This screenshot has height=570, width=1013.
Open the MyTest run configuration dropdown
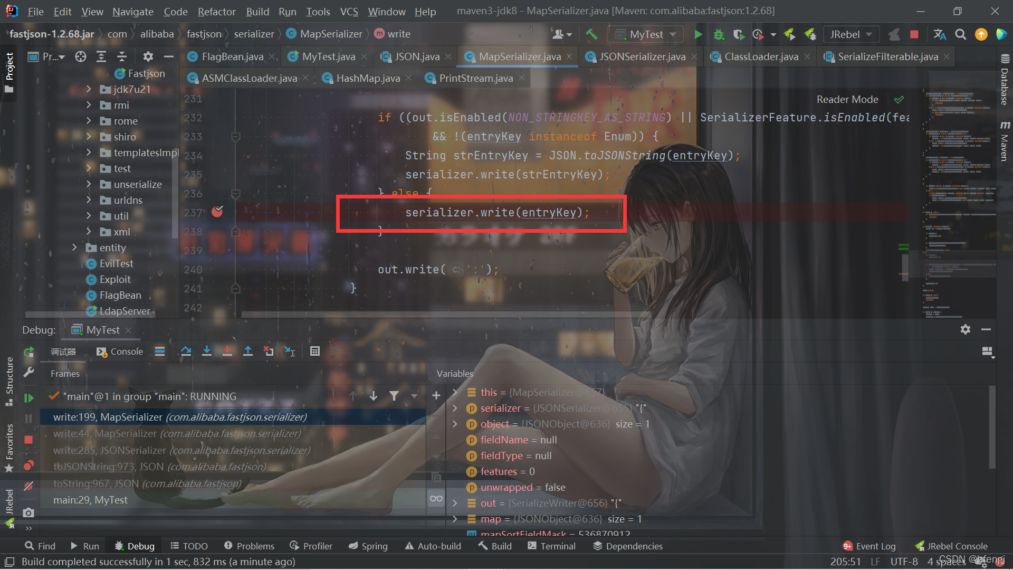(x=646, y=34)
